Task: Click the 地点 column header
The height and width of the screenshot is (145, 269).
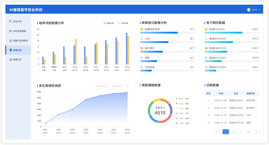Action: 236,93
